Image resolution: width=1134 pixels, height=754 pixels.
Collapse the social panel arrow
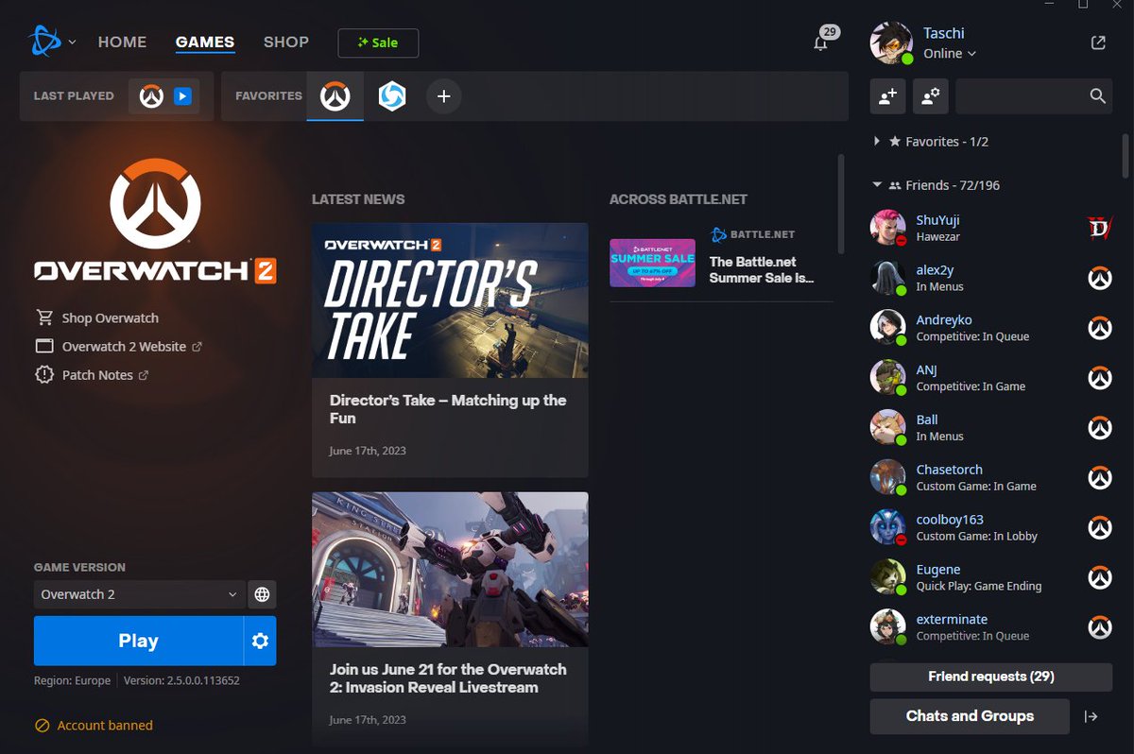1091,716
